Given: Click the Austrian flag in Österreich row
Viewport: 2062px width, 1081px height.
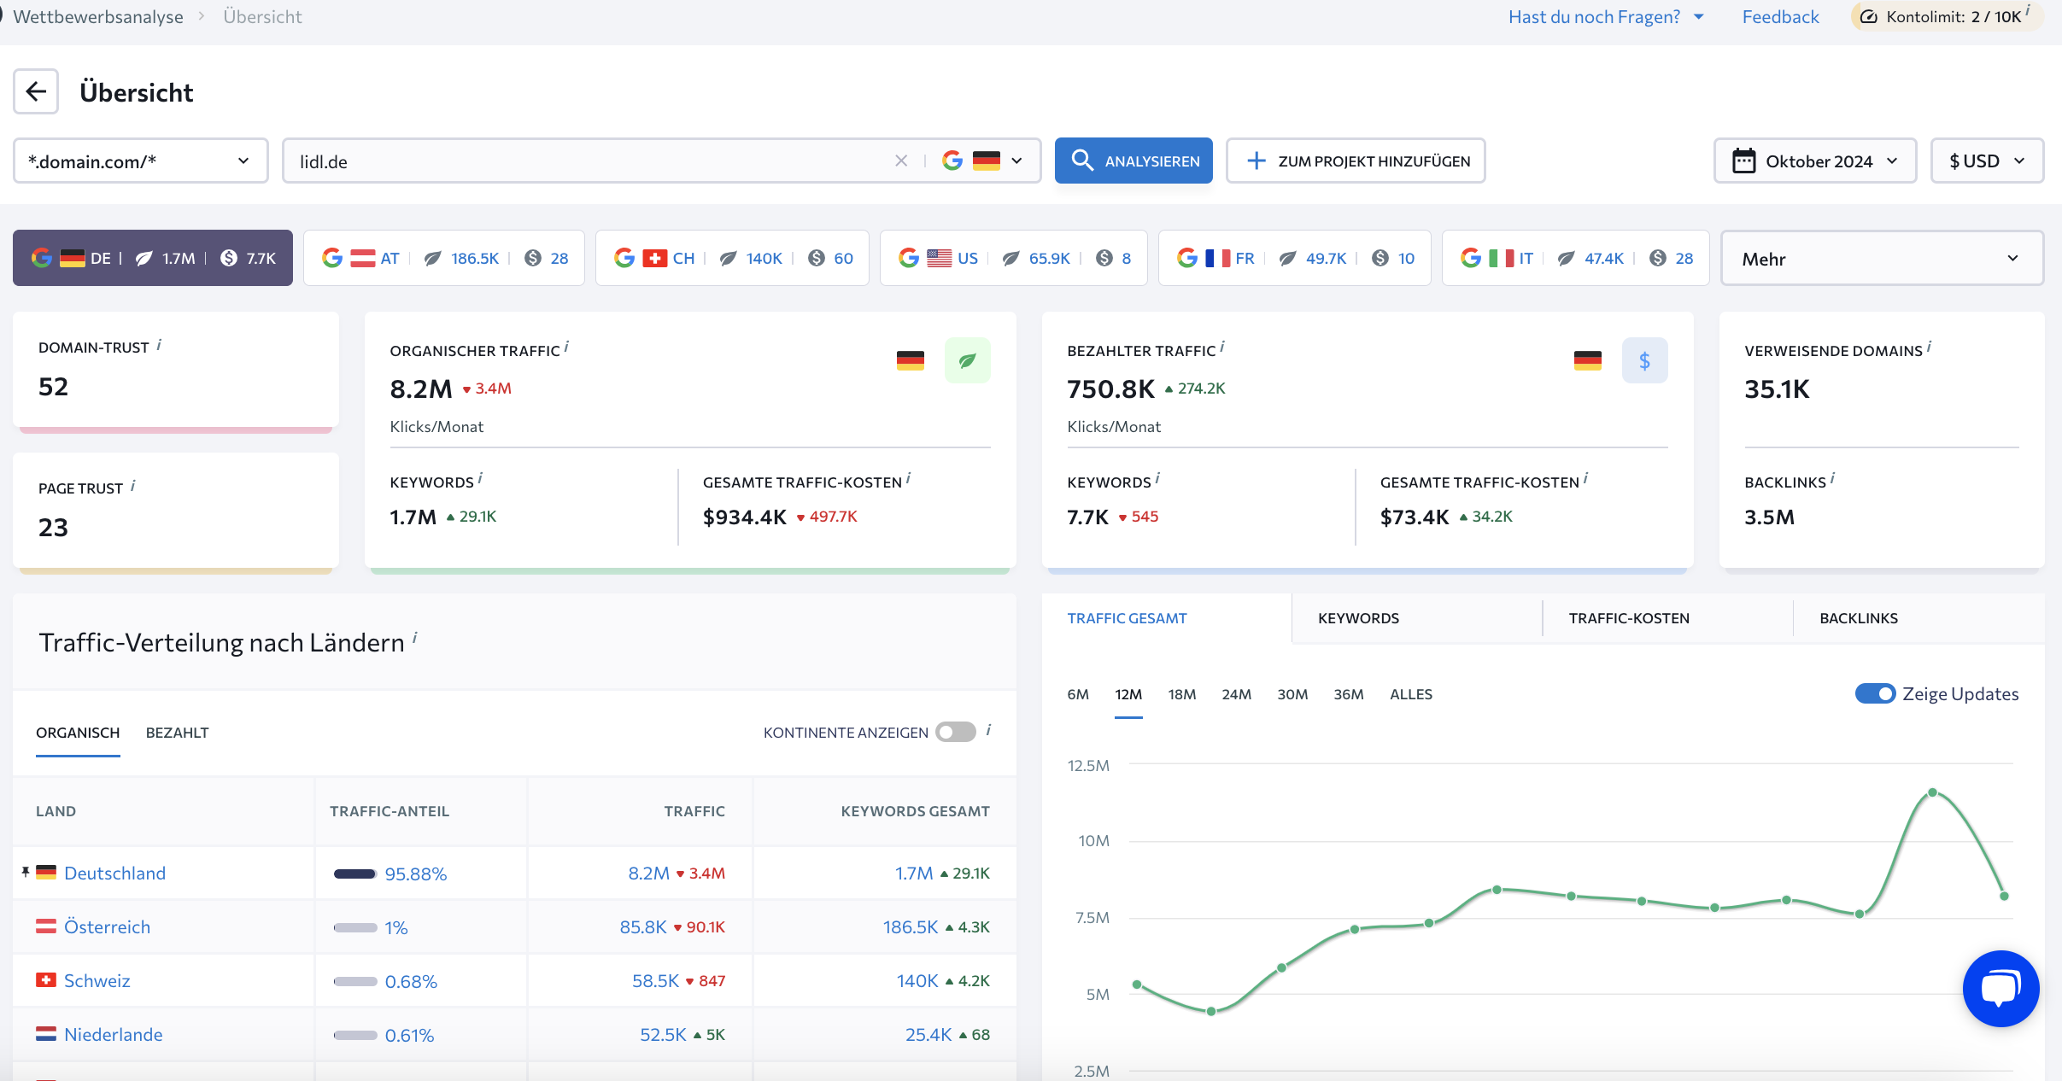Looking at the screenshot, I should pos(46,926).
